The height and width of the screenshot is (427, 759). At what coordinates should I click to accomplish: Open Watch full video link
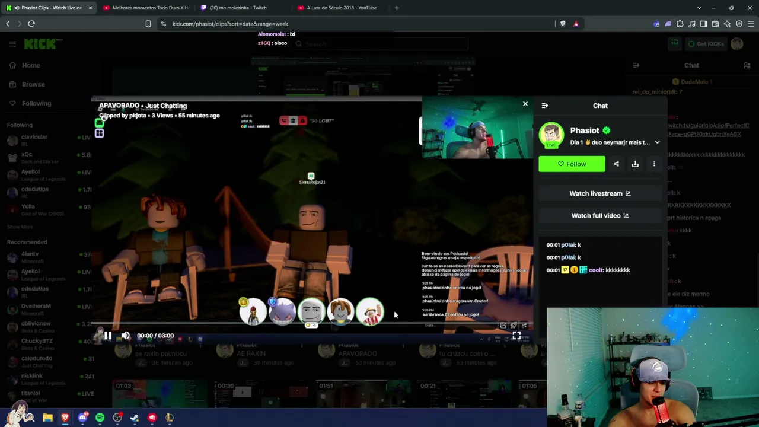pos(599,216)
